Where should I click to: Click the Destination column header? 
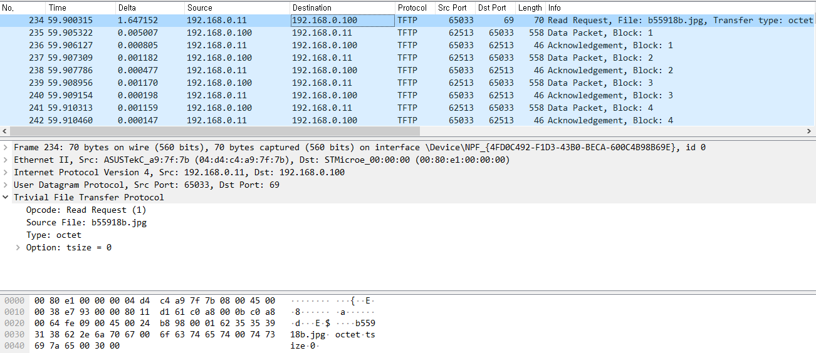coord(342,8)
